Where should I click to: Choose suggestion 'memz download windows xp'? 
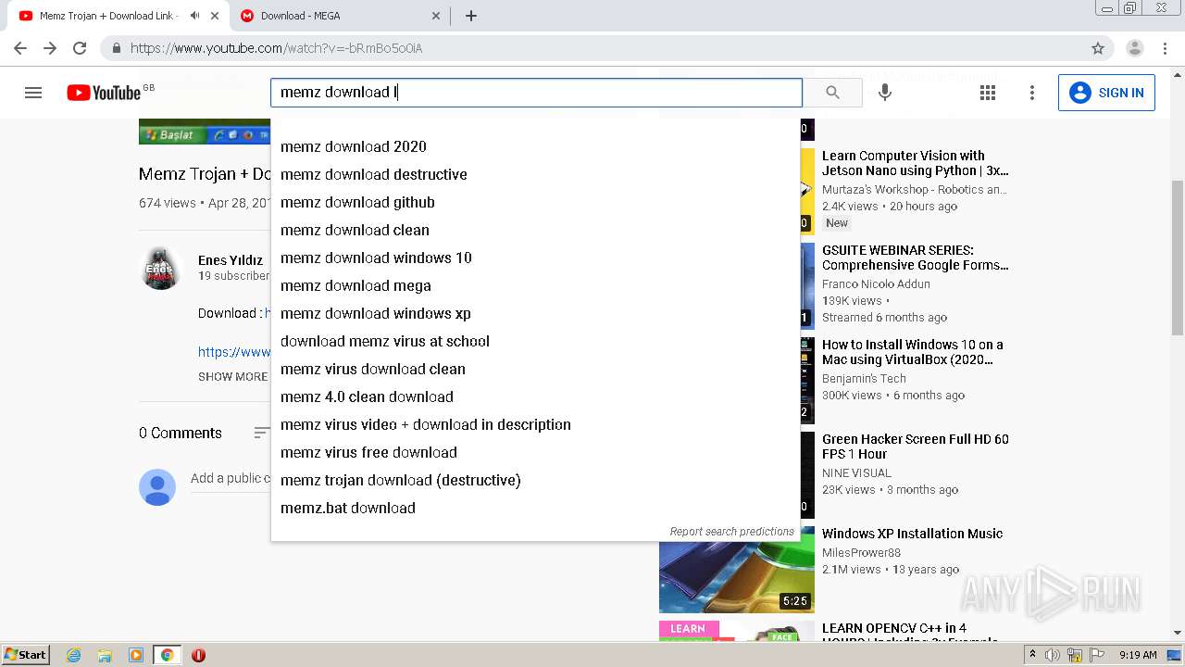[535, 313]
